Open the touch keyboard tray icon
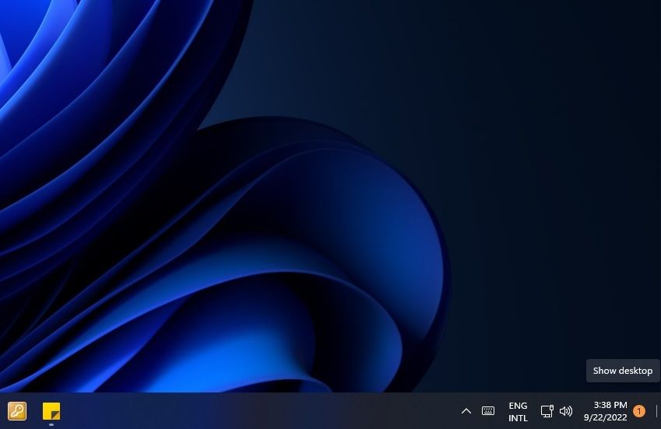The width and height of the screenshot is (661, 429). (487, 411)
